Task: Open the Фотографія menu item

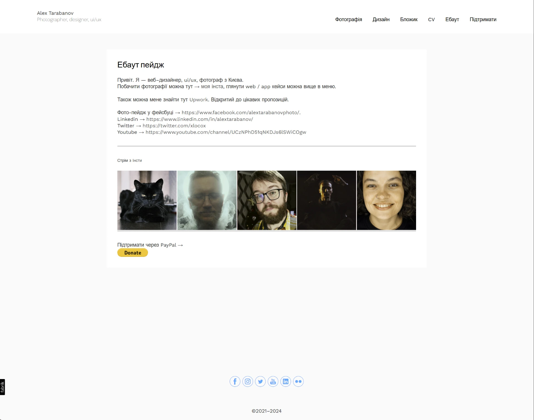Action: [348, 19]
